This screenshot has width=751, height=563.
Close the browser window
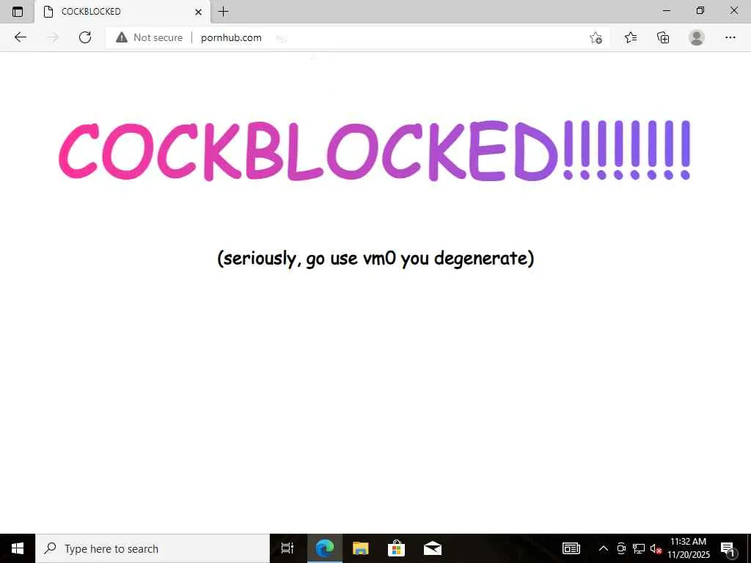tap(733, 10)
